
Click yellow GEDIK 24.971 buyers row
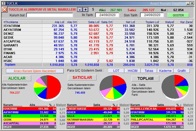click(x=30, y=120)
